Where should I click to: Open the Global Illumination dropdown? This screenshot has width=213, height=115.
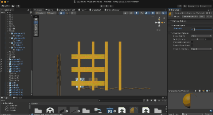pyautogui.click(x=201, y=49)
